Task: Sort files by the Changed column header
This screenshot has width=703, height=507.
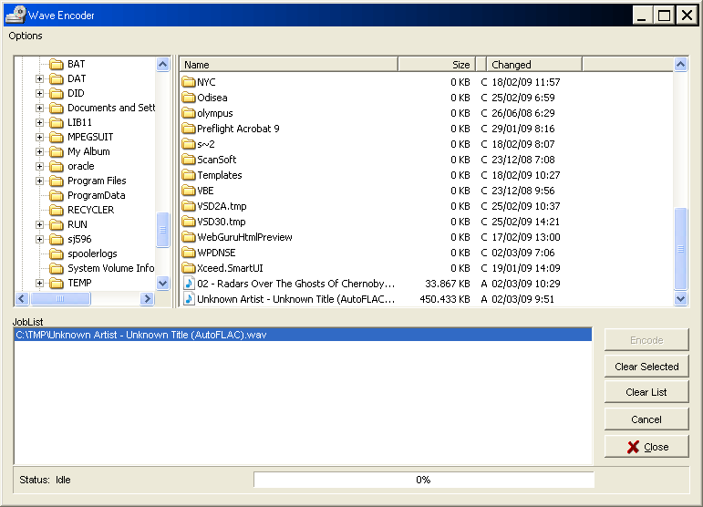Action: click(533, 65)
